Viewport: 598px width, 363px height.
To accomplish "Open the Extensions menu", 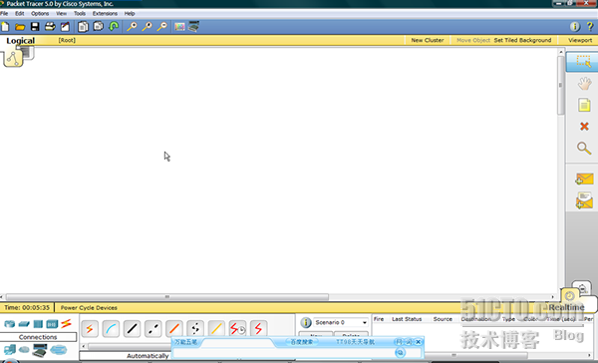I will tap(105, 13).
